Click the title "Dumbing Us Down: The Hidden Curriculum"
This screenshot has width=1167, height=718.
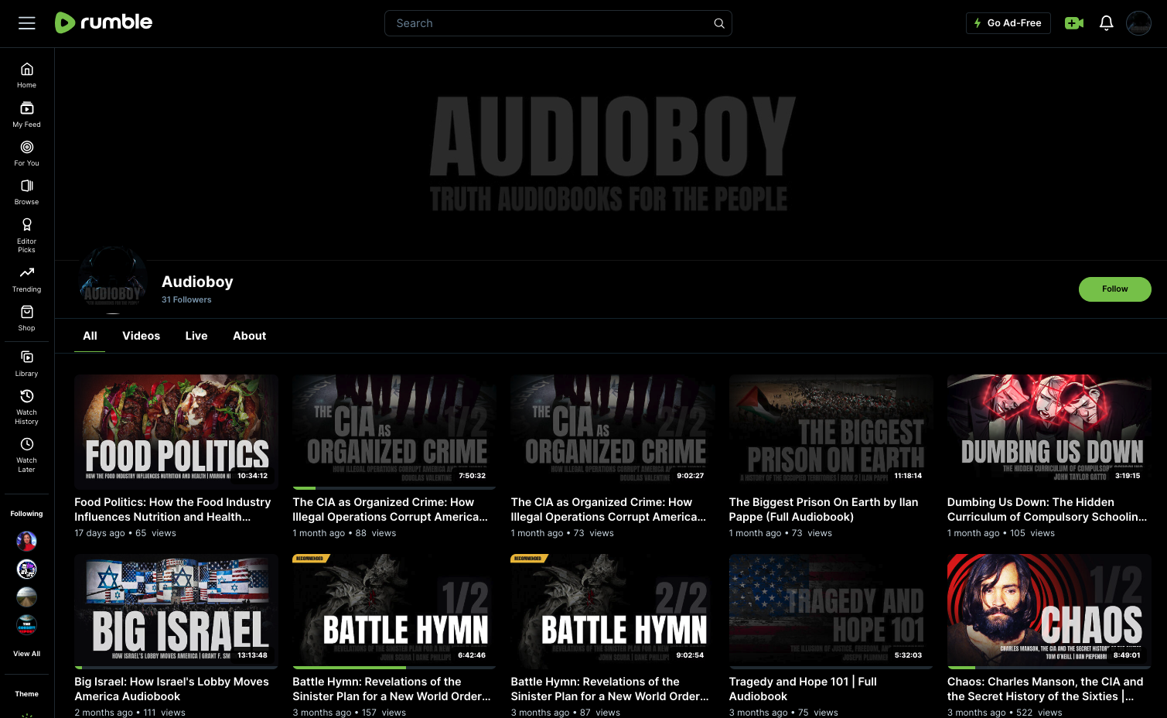pyautogui.click(x=1047, y=509)
